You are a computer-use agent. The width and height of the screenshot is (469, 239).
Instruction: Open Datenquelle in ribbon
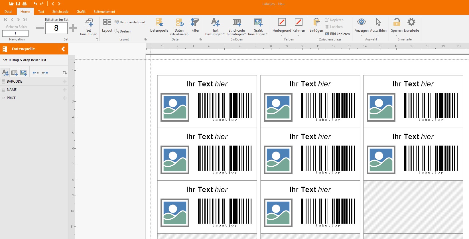click(x=159, y=26)
